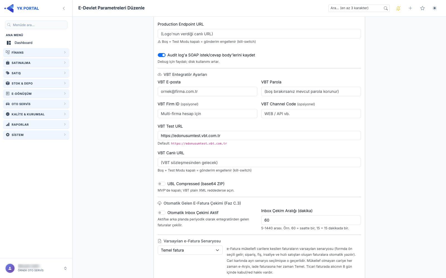
Task: Click the notification bell icon
Action: (398, 8)
